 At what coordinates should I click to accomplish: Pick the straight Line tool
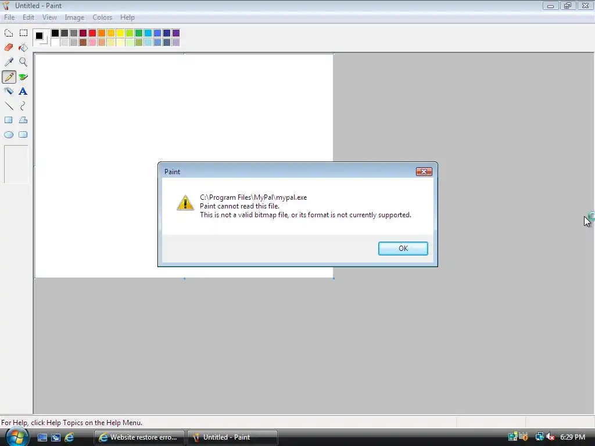tap(9, 106)
